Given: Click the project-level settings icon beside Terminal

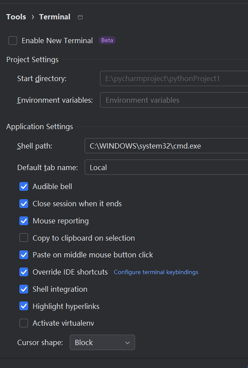Looking at the screenshot, I should 80,17.
